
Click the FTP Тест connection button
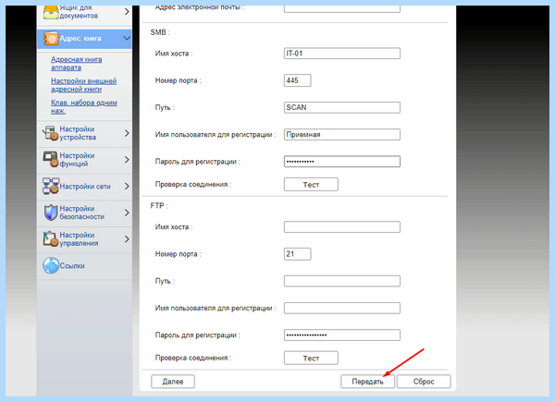[311, 359]
